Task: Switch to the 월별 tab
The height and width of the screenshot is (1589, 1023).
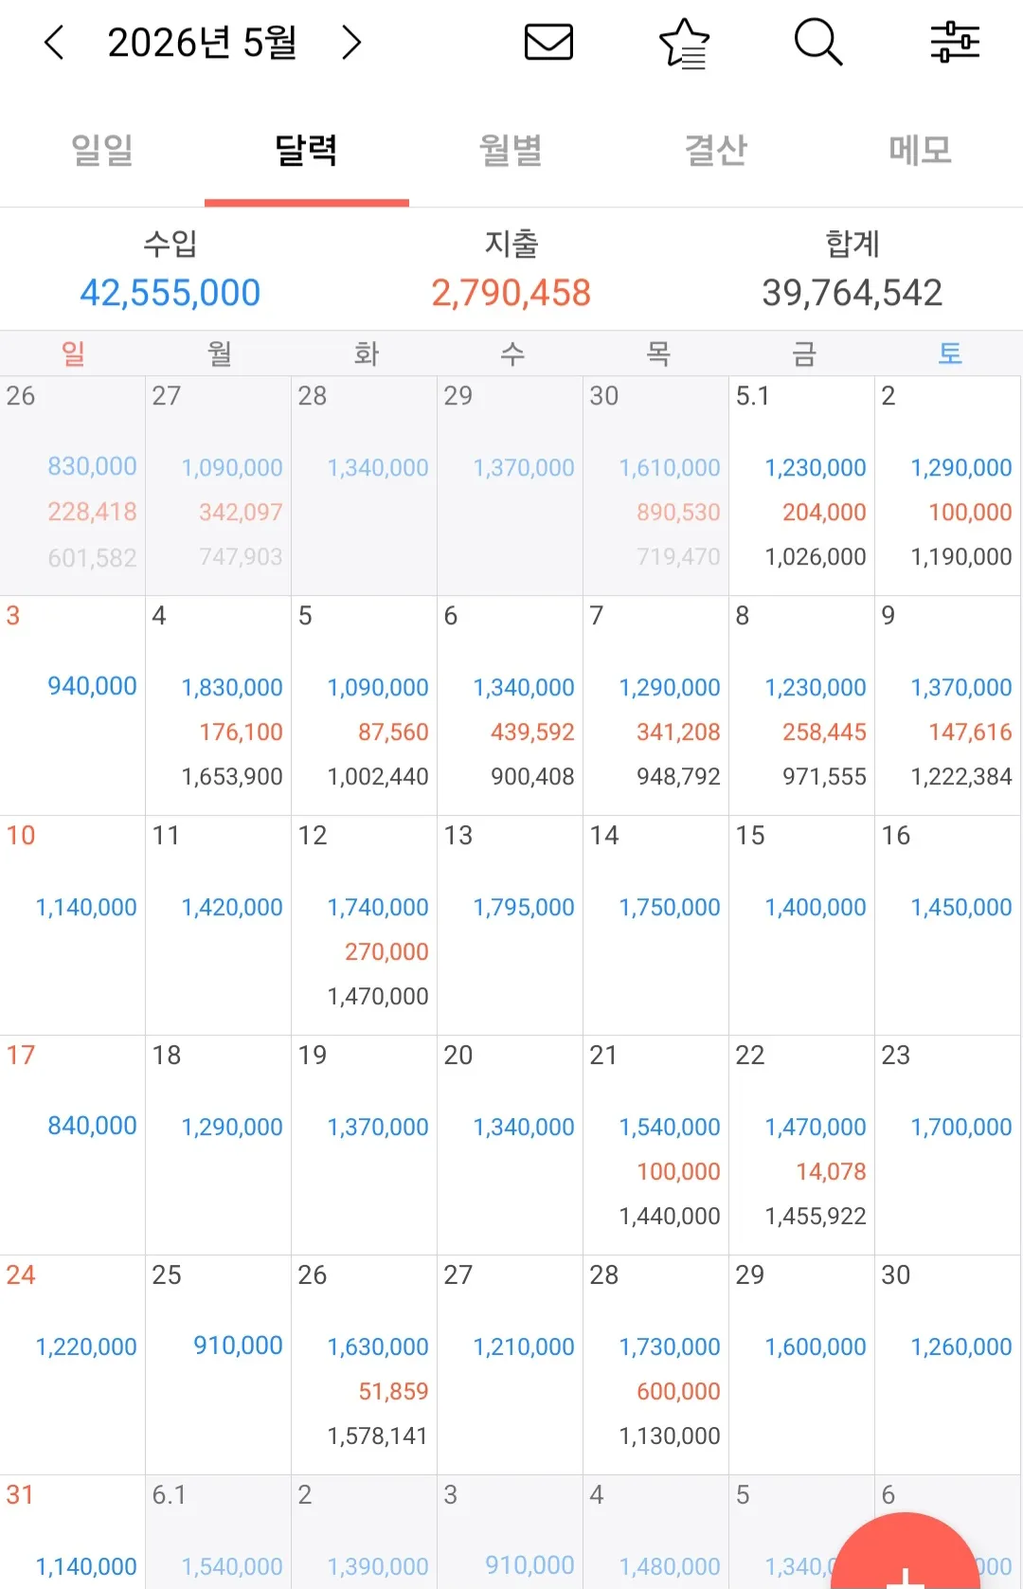Action: pos(511,150)
